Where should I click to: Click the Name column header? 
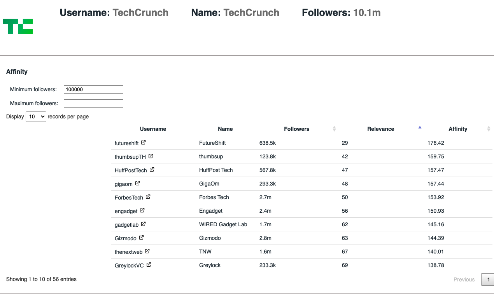coord(225,129)
